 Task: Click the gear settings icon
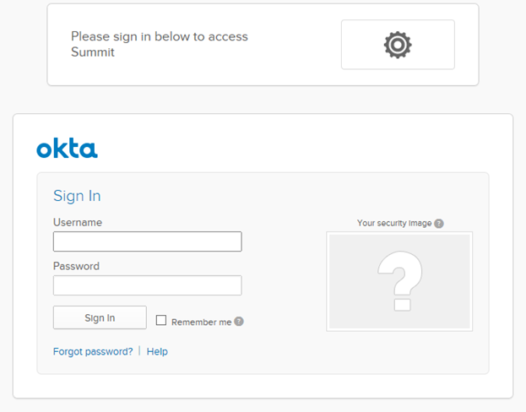[x=398, y=45]
